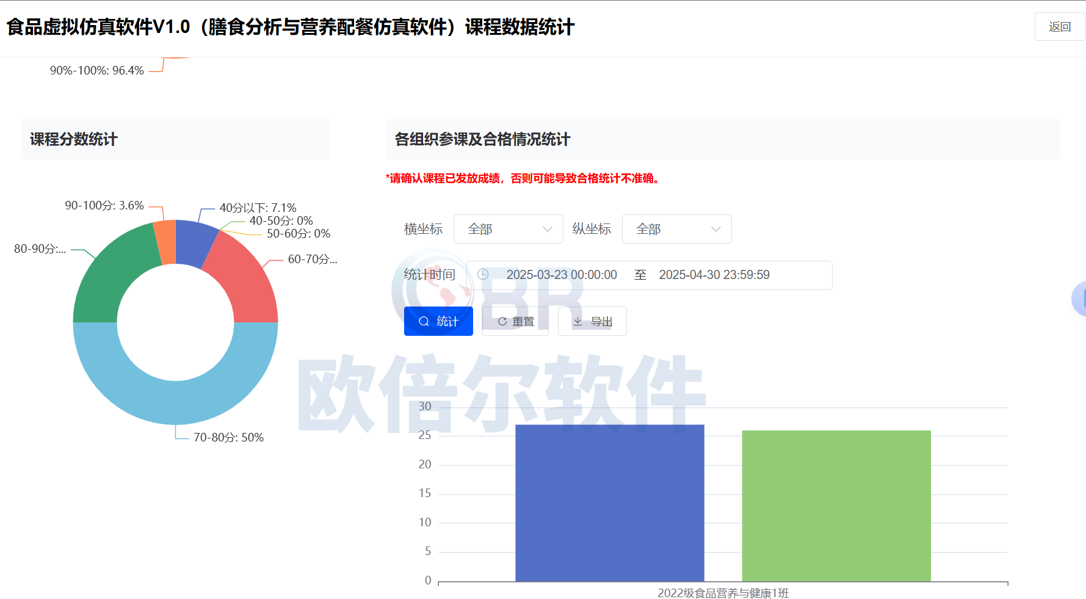Screen dimensions: 1086x599
Task: Click the refresh icon on the 重置 button
Action: coord(502,321)
